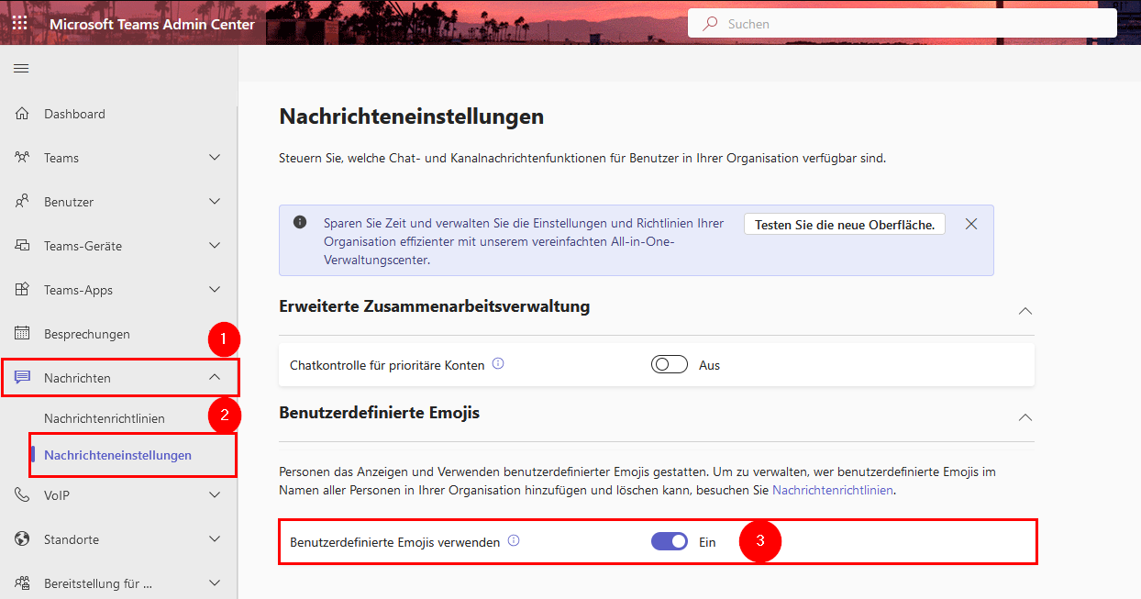The width and height of the screenshot is (1141, 599).
Task: Open the app launcher waffle icon
Action: pos(19,24)
